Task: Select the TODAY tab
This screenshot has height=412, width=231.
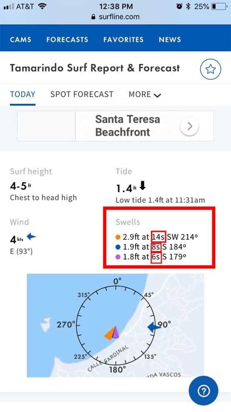Action: tap(22, 94)
